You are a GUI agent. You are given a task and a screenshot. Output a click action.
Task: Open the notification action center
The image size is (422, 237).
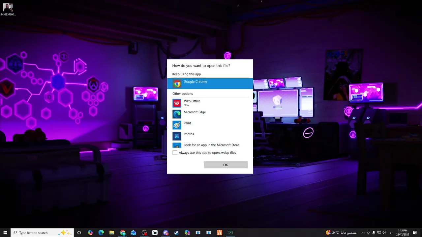pyautogui.click(x=415, y=233)
